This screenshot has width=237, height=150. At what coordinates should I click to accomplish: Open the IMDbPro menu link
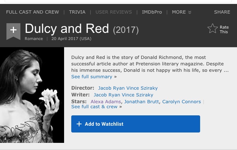coord(152,12)
